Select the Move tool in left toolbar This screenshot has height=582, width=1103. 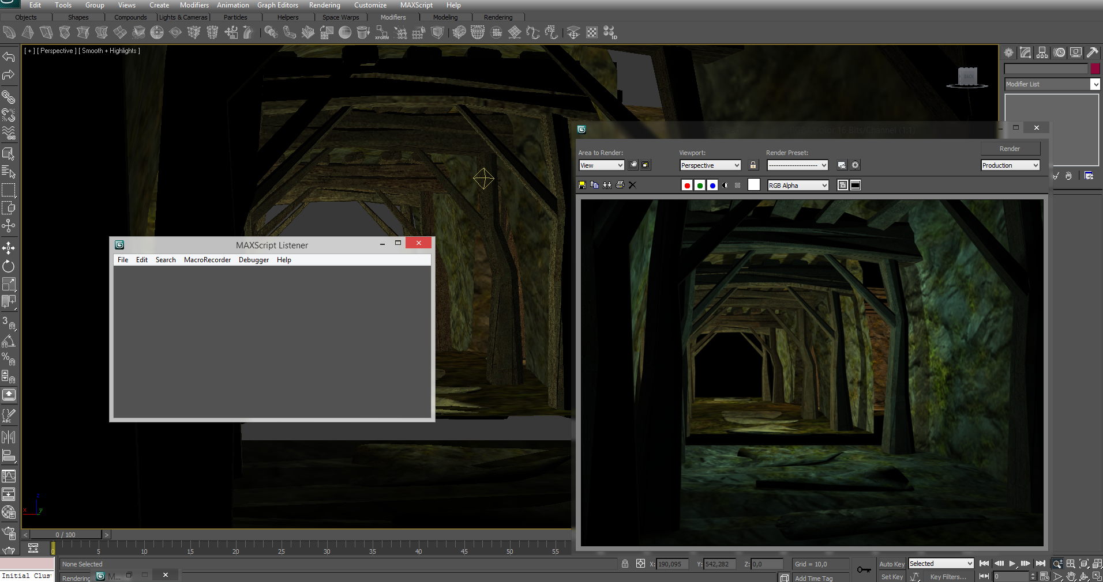9,248
